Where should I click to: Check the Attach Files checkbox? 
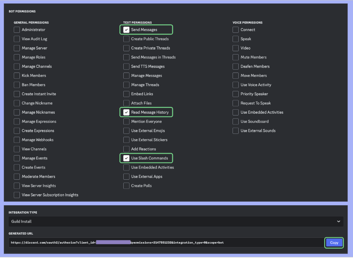(126, 103)
